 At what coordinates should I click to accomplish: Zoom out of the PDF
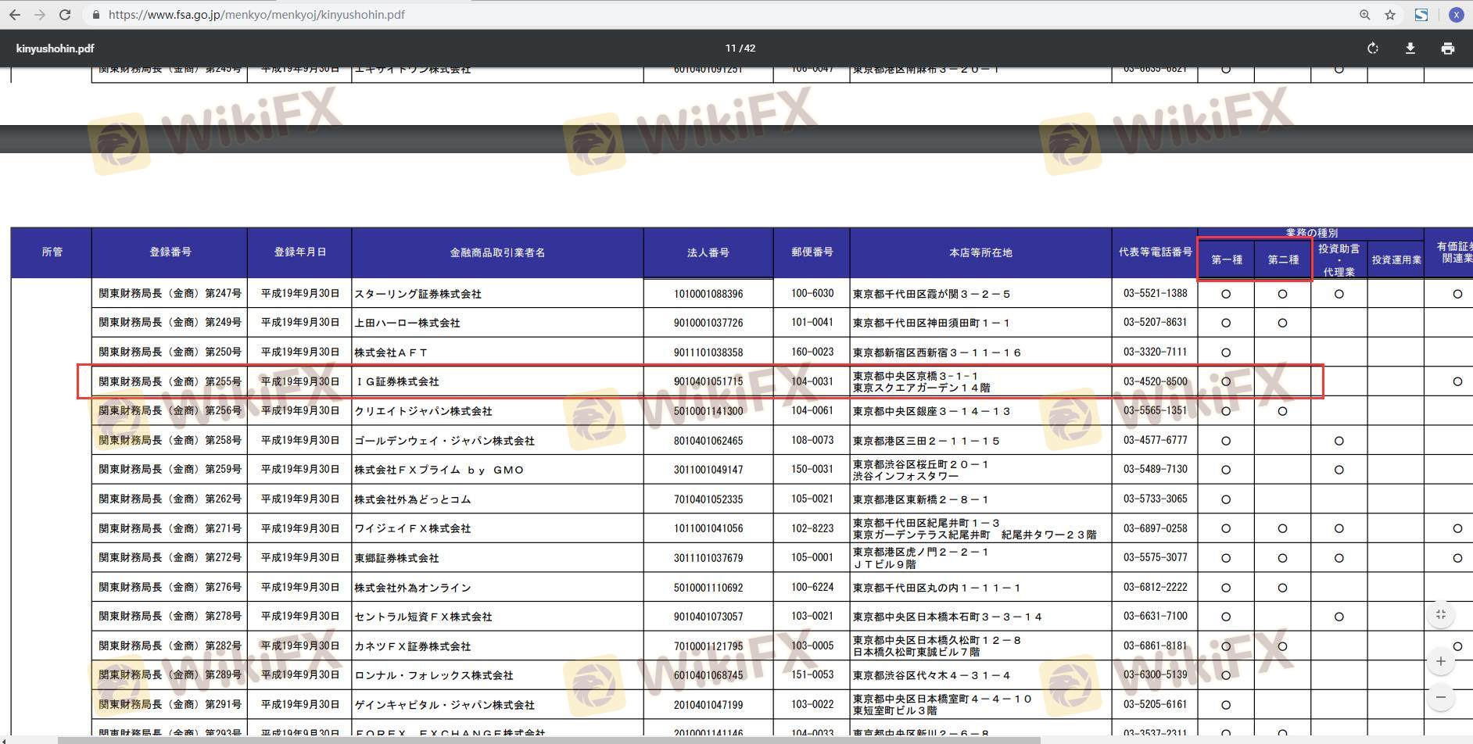pyautogui.click(x=1441, y=697)
